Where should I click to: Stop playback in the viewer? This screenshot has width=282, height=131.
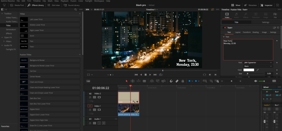(x=146, y=74)
